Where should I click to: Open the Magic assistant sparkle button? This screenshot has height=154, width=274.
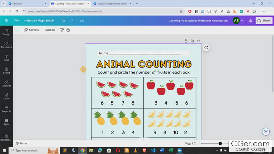tap(266, 132)
